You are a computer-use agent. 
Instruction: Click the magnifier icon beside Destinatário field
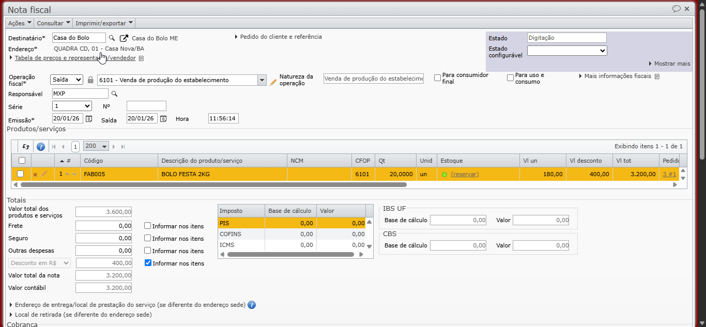pos(112,38)
